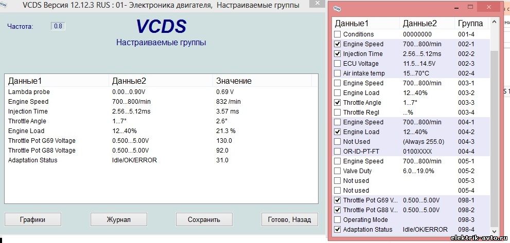Click the 0.69 V value

[225, 92]
